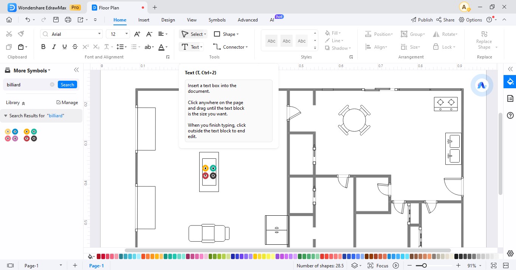Click the layers icon in status bar
The image size is (516, 270).
(x=354, y=265)
